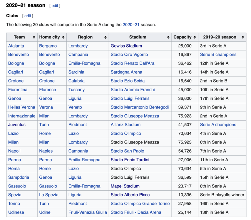The image size is (251, 220).
Task: Open Stadio Olimpico Grande Torino link
Action: 140,204
